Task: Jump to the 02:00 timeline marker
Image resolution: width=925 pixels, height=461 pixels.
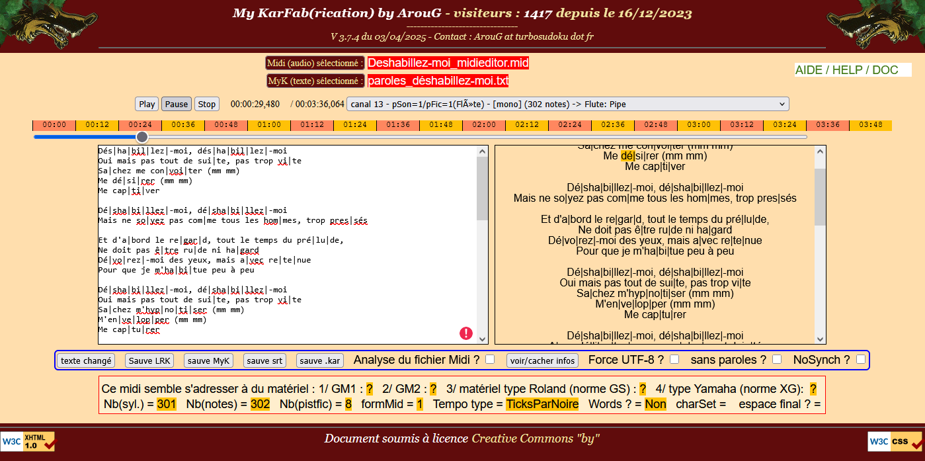Action: (484, 125)
